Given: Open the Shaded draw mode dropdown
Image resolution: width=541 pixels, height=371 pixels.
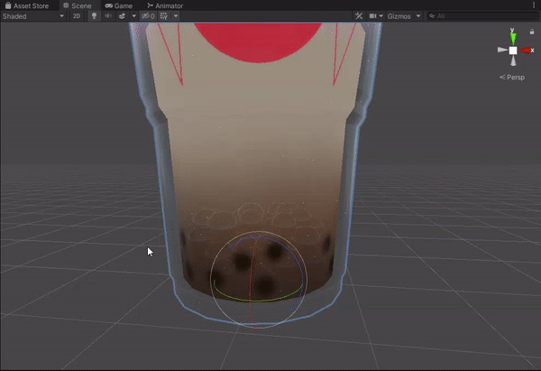Looking at the screenshot, I should pyautogui.click(x=33, y=16).
